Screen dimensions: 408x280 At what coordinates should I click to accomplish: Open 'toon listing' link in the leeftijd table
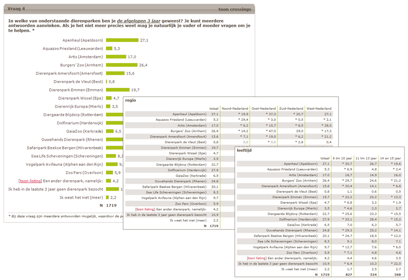[257, 258]
